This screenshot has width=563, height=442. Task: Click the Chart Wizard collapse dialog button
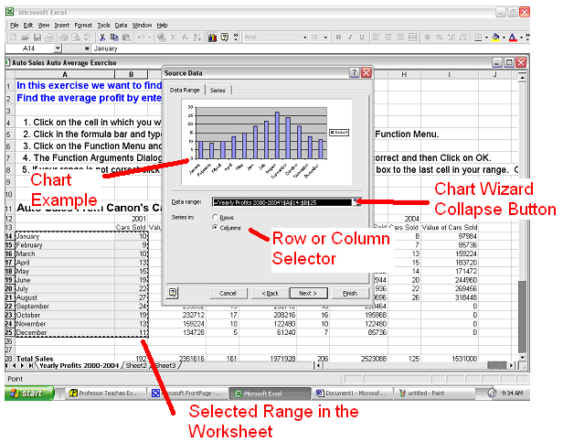pos(358,202)
